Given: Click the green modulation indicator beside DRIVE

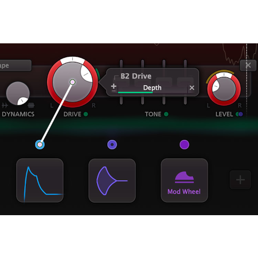Looking at the screenshot, I should [x=86, y=114].
